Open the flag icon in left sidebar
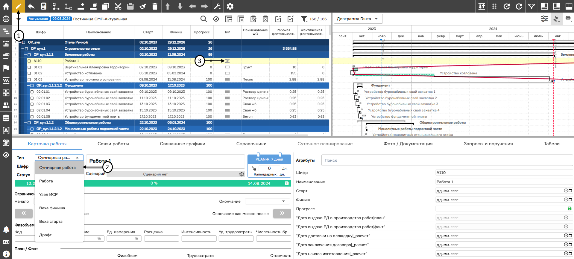Image resolution: width=574 pixels, height=259 pixels. pyautogui.click(x=6, y=68)
